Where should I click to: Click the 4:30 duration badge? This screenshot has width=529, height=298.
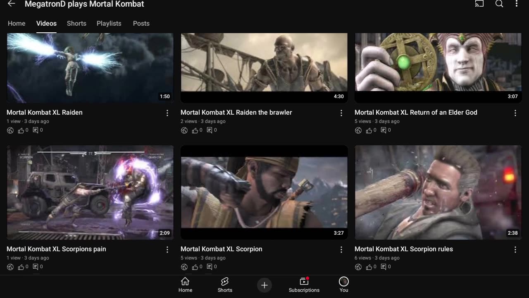pos(339,96)
